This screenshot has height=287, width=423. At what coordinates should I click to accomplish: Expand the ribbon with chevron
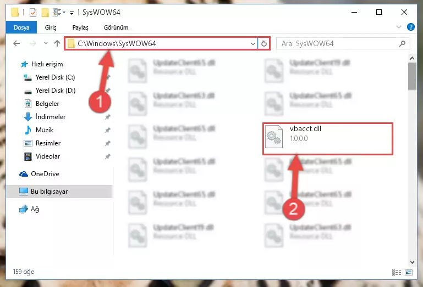tap(399, 27)
